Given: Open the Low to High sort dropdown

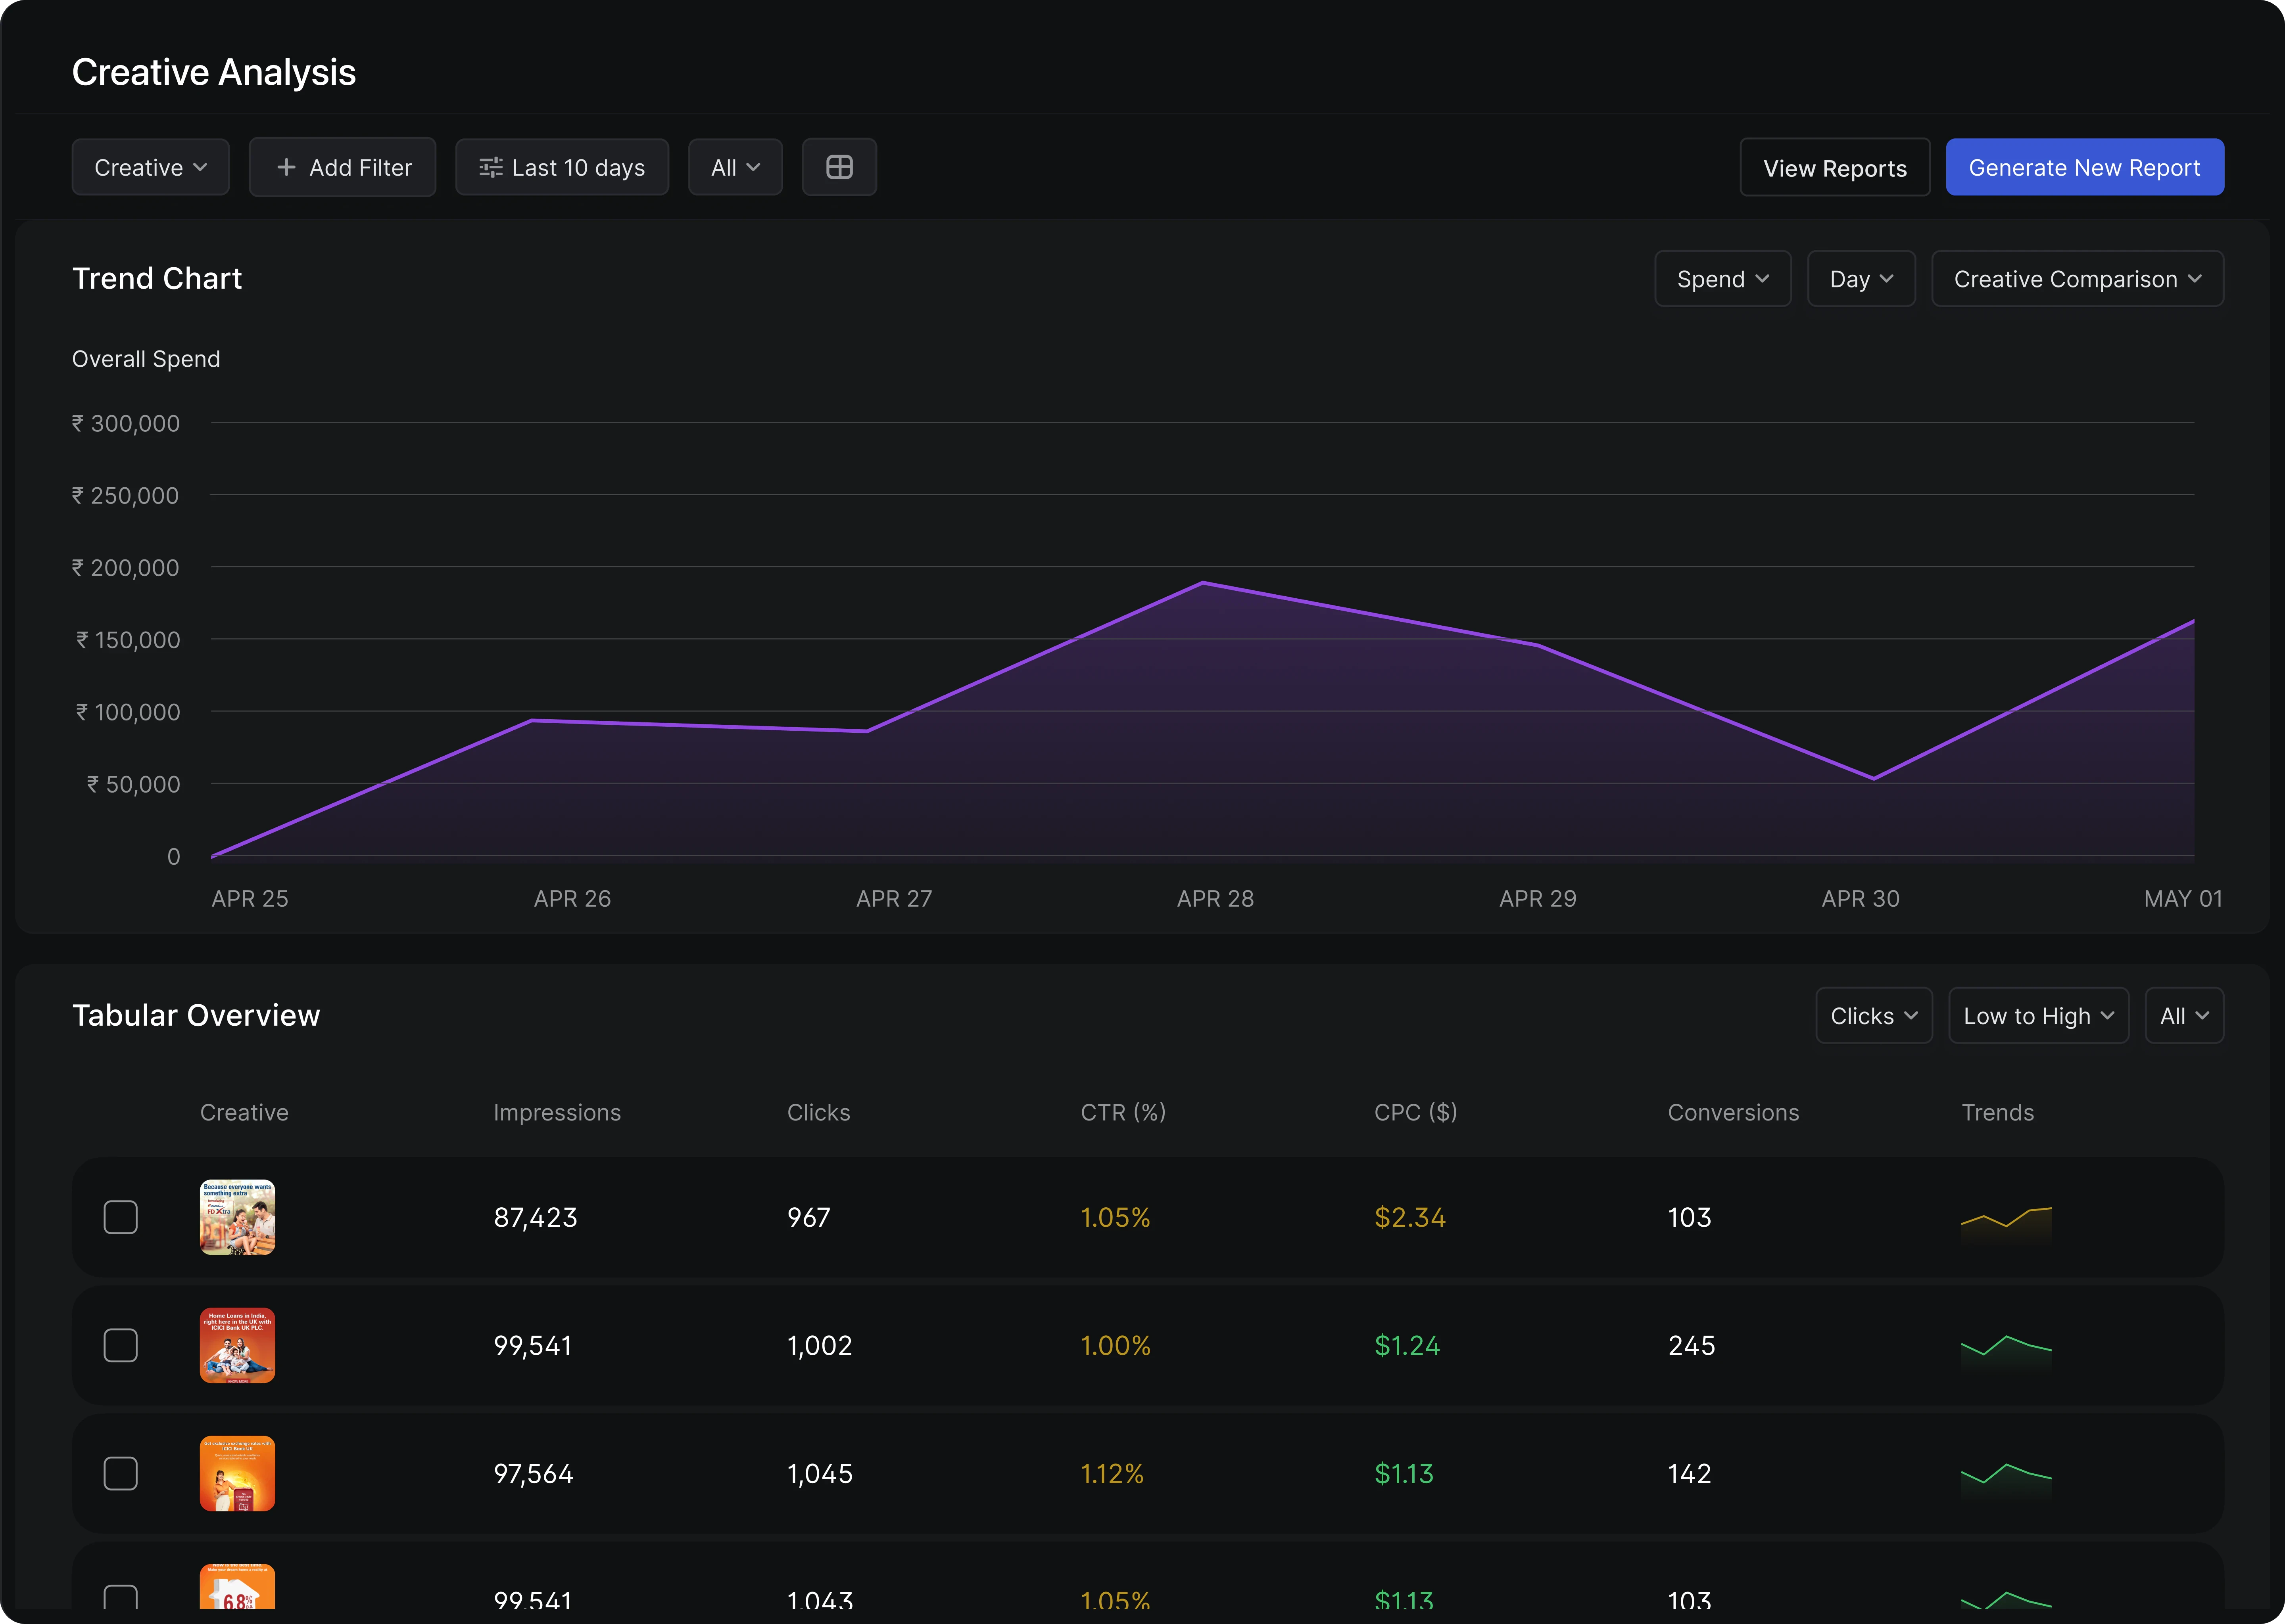Looking at the screenshot, I should [x=2038, y=1016].
